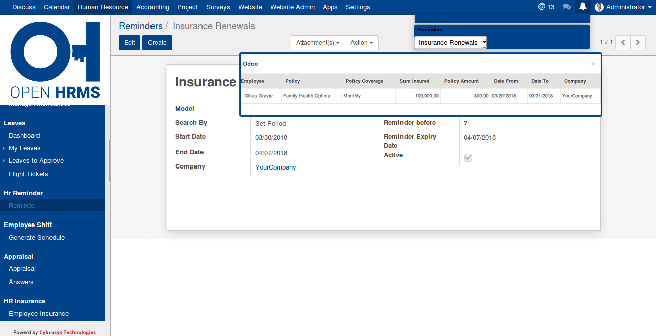Open the Settings menu
The image size is (656, 336).
[x=358, y=7]
